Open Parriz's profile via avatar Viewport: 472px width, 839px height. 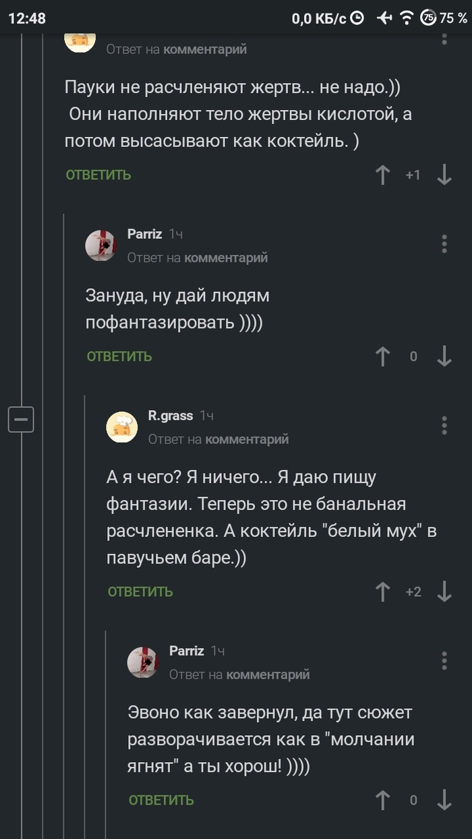point(101,245)
